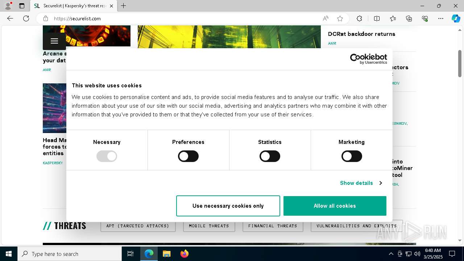Add this page to favorites
The height and width of the screenshot is (261, 464).
pyautogui.click(x=340, y=18)
